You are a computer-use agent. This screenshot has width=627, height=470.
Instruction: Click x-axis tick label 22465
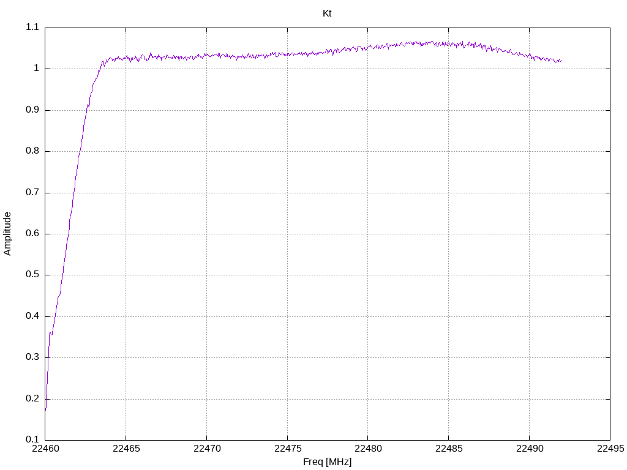126,449
